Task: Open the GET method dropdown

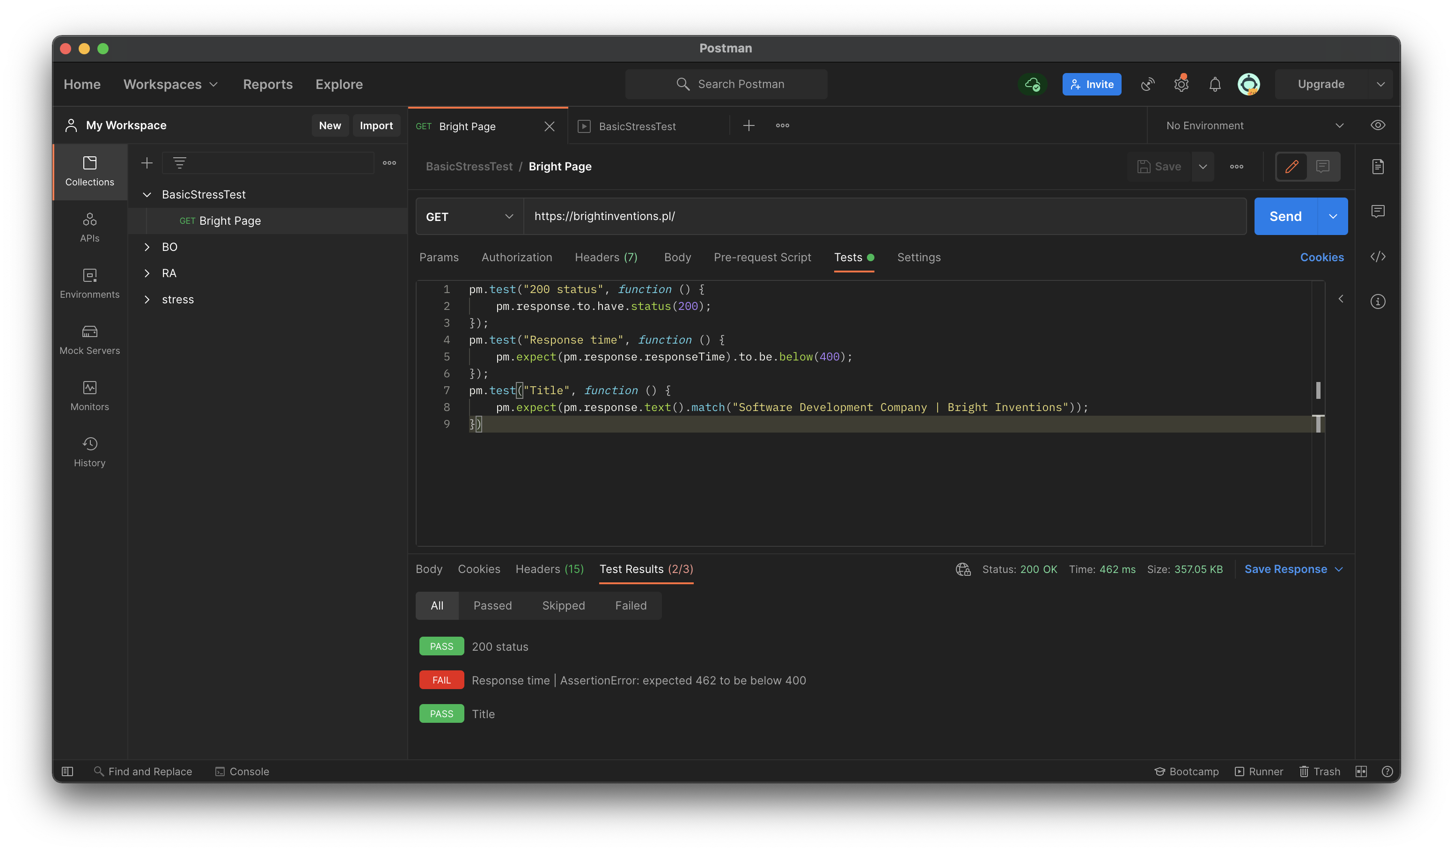Action: tap(469, 216)
